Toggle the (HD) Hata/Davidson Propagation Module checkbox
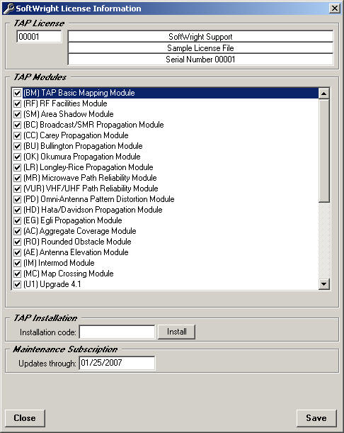The width and height of the screenshot is (344, 433). pos(17,210)
